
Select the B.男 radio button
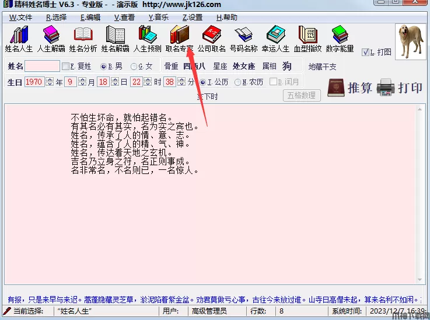pos(103,67)
